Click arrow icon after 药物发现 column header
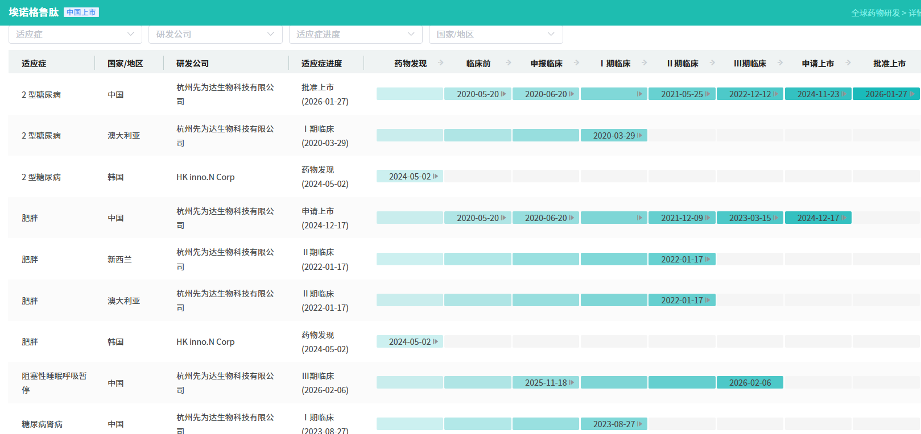The height and width of the screenshot is (434, 921). coord(441,63)
